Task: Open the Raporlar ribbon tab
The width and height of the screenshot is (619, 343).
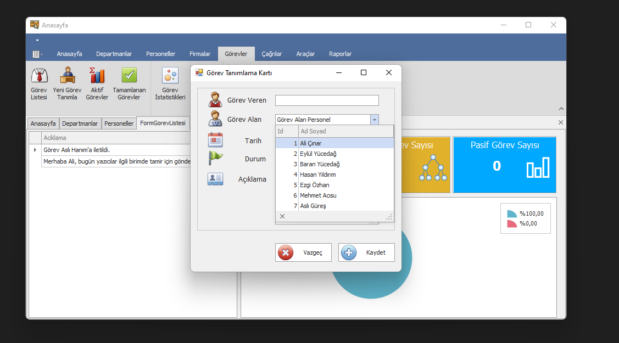Action: click(x=341, y=54)
